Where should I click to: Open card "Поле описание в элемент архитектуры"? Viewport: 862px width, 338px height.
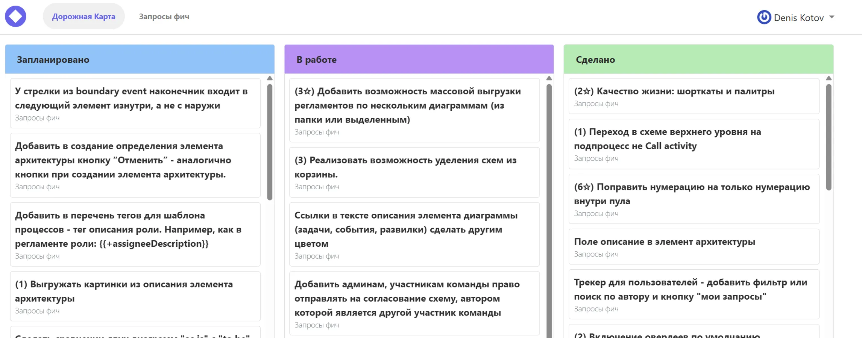694,247
